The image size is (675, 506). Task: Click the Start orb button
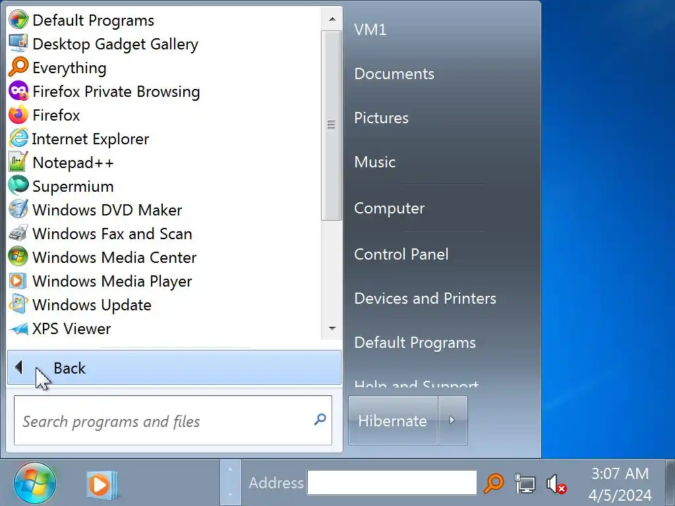coord(35,483)
